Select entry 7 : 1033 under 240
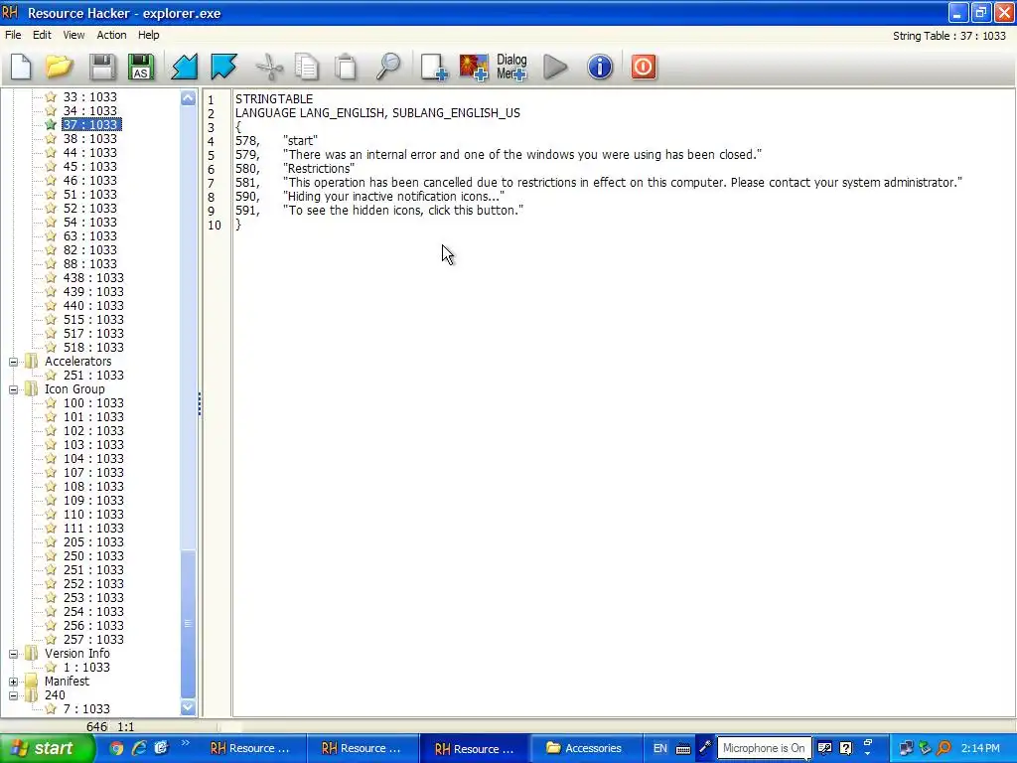The width and height of the screenshot is (1017, 763). click(x=87, y=708)
